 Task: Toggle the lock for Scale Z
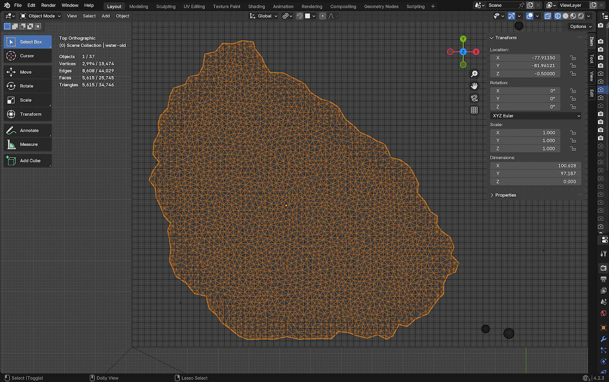[x=572, y=149]
